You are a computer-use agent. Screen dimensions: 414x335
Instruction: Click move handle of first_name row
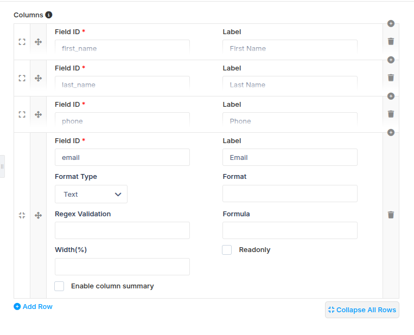(x=39, y=42)
